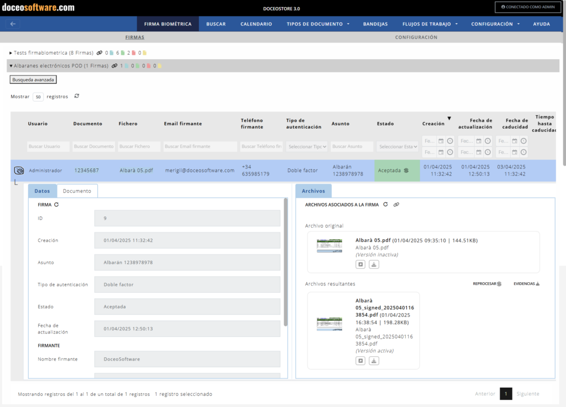Select the Archivos tab
566x407 pixels.
[x=313, y=191]
